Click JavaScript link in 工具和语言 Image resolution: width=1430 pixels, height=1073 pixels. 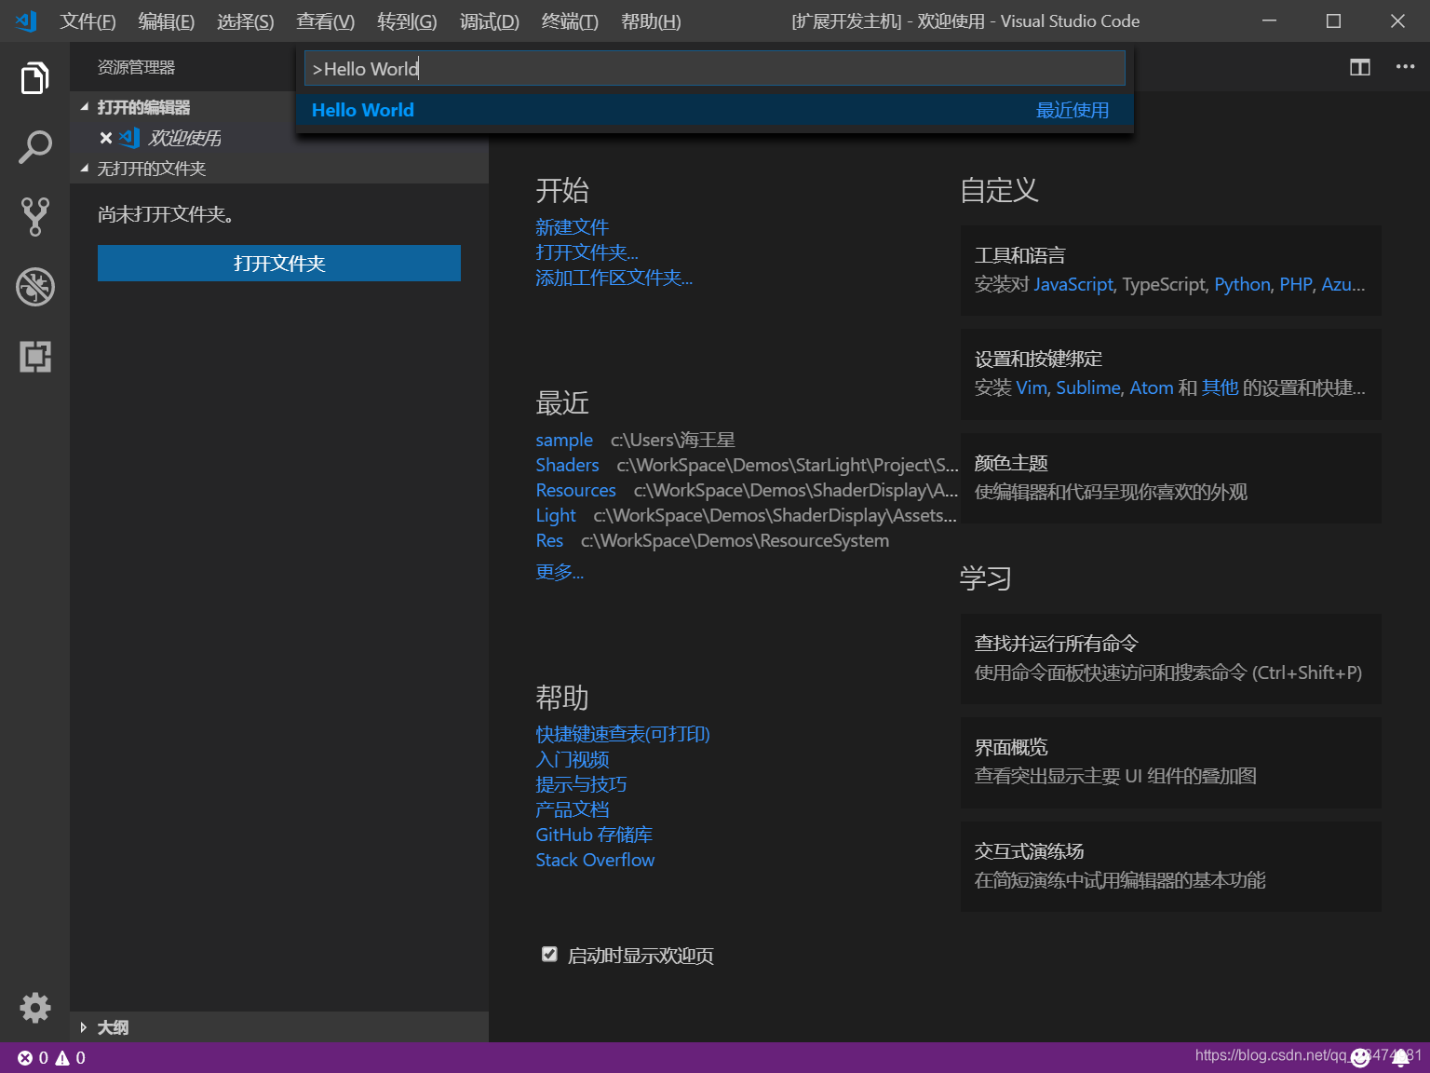tap(1073, 284)
